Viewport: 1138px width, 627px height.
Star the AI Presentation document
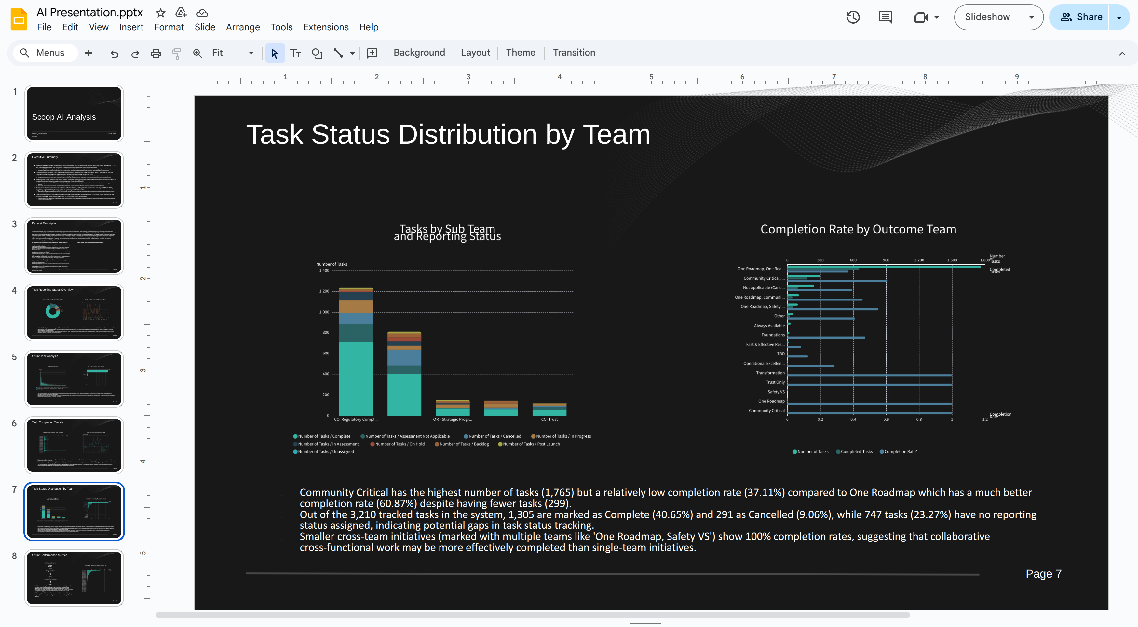160,13
